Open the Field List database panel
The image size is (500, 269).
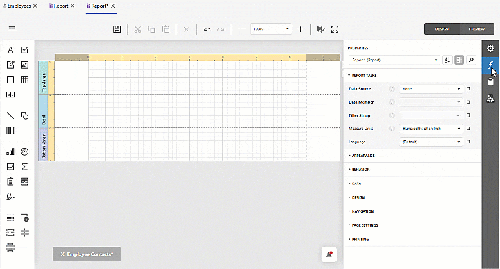(x=490, y=82)
